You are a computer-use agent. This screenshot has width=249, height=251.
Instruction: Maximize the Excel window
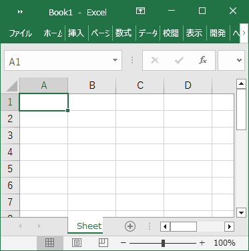coord(202,11)
